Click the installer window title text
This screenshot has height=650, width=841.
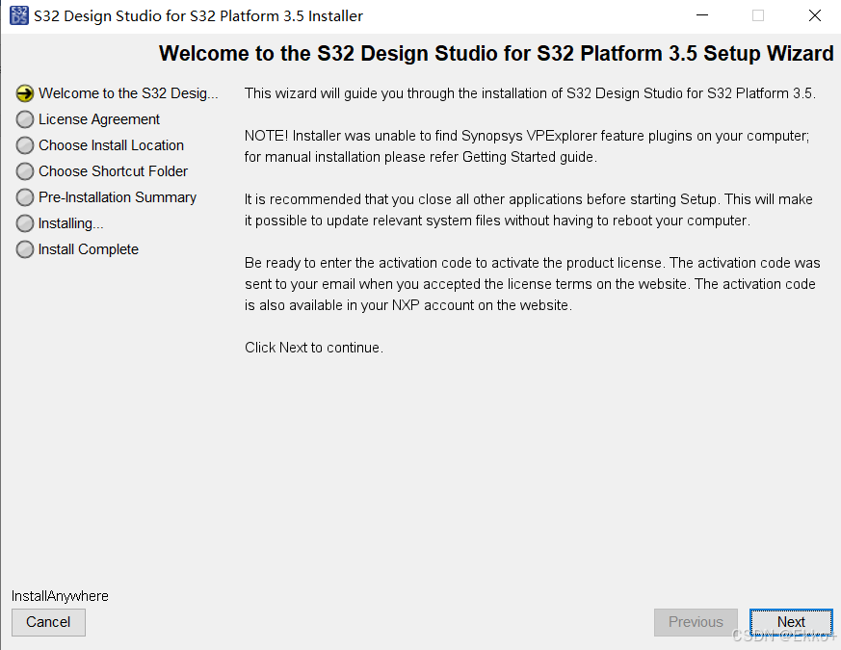197,16
